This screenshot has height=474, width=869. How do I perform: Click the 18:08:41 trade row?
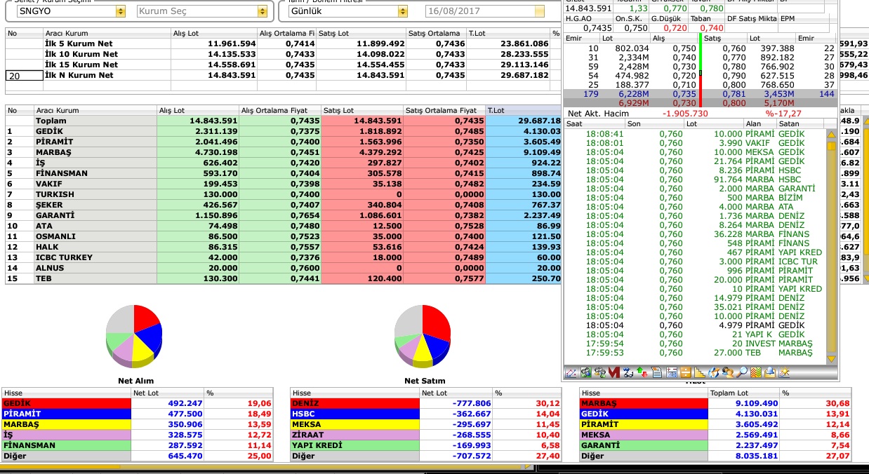(695, 133)
